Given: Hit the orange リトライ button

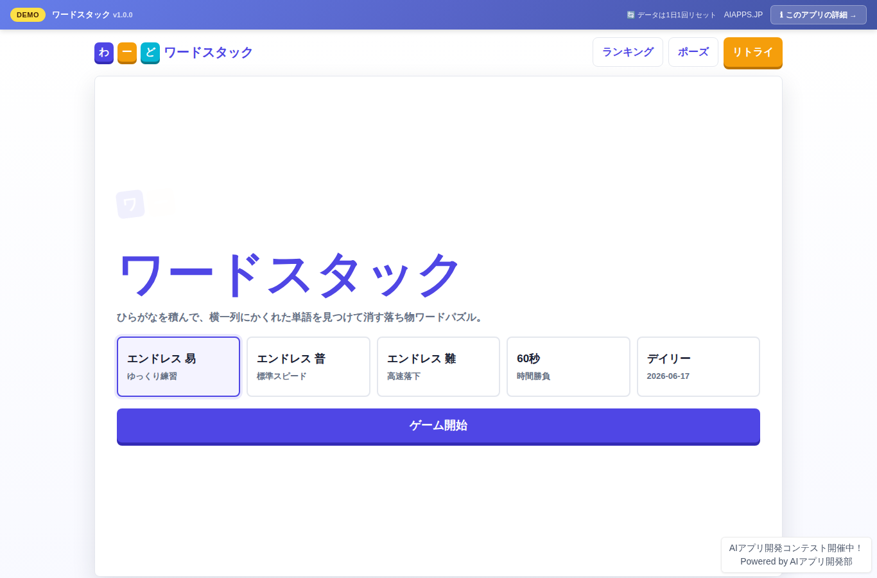Looking at the screenshot, I should [753, 53].
